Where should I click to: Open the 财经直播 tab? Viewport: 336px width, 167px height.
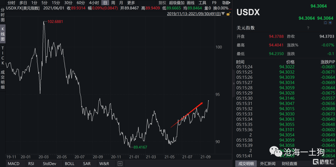pos(289,163)
